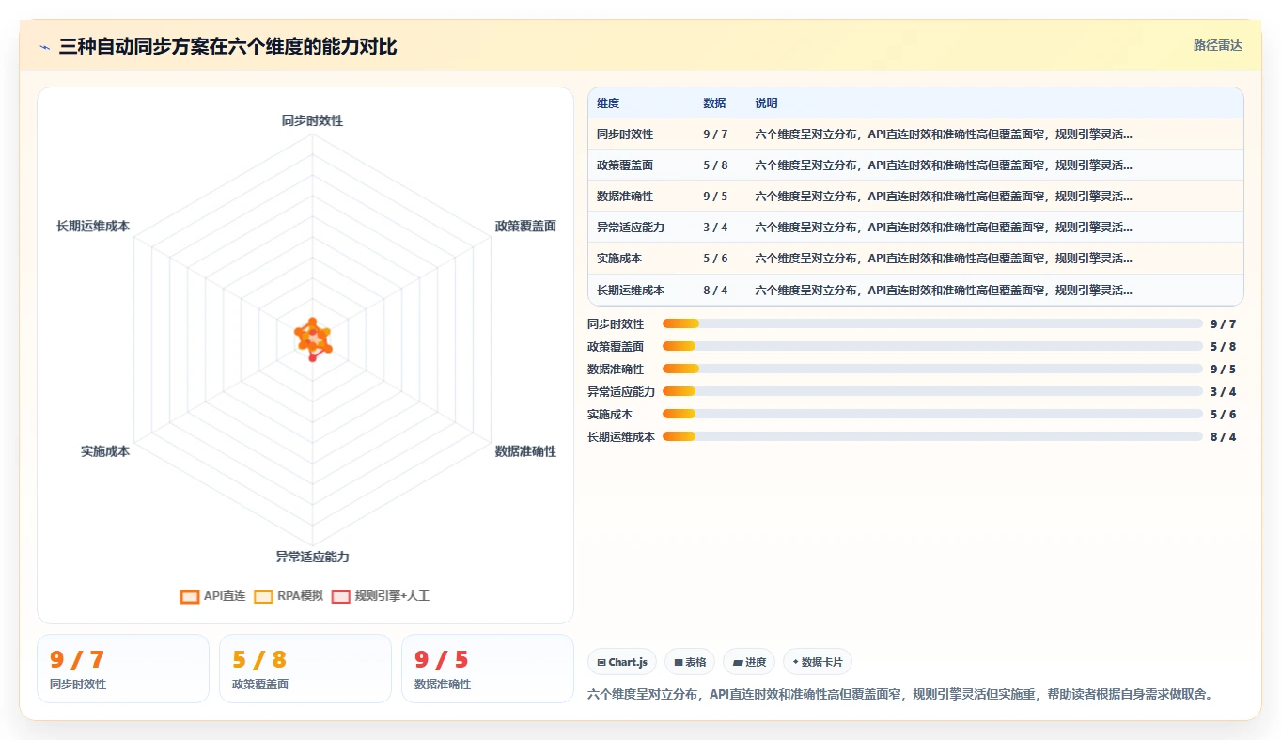Viewport: 1281px width, 740px height.
Task: Click the 数据准确性 progress bar
Action: tap(932, 369)
